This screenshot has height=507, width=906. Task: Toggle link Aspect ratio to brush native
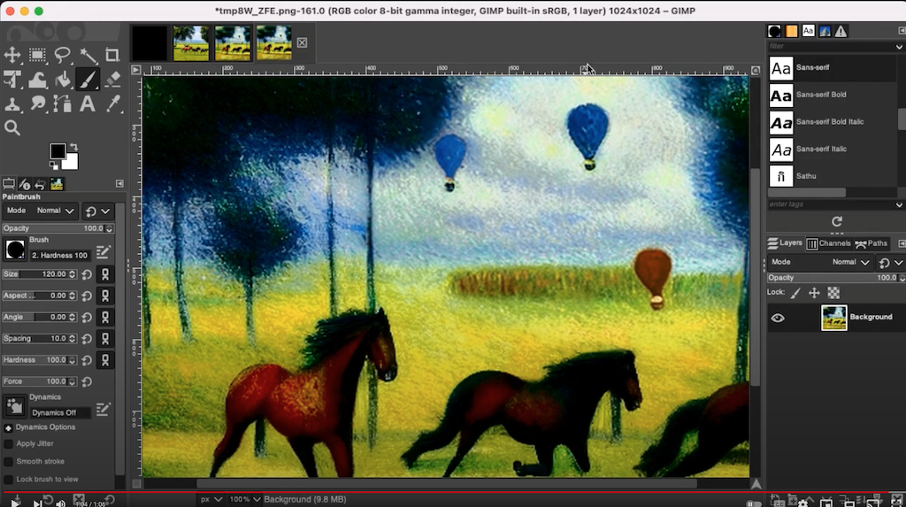(x=105, y=296)
